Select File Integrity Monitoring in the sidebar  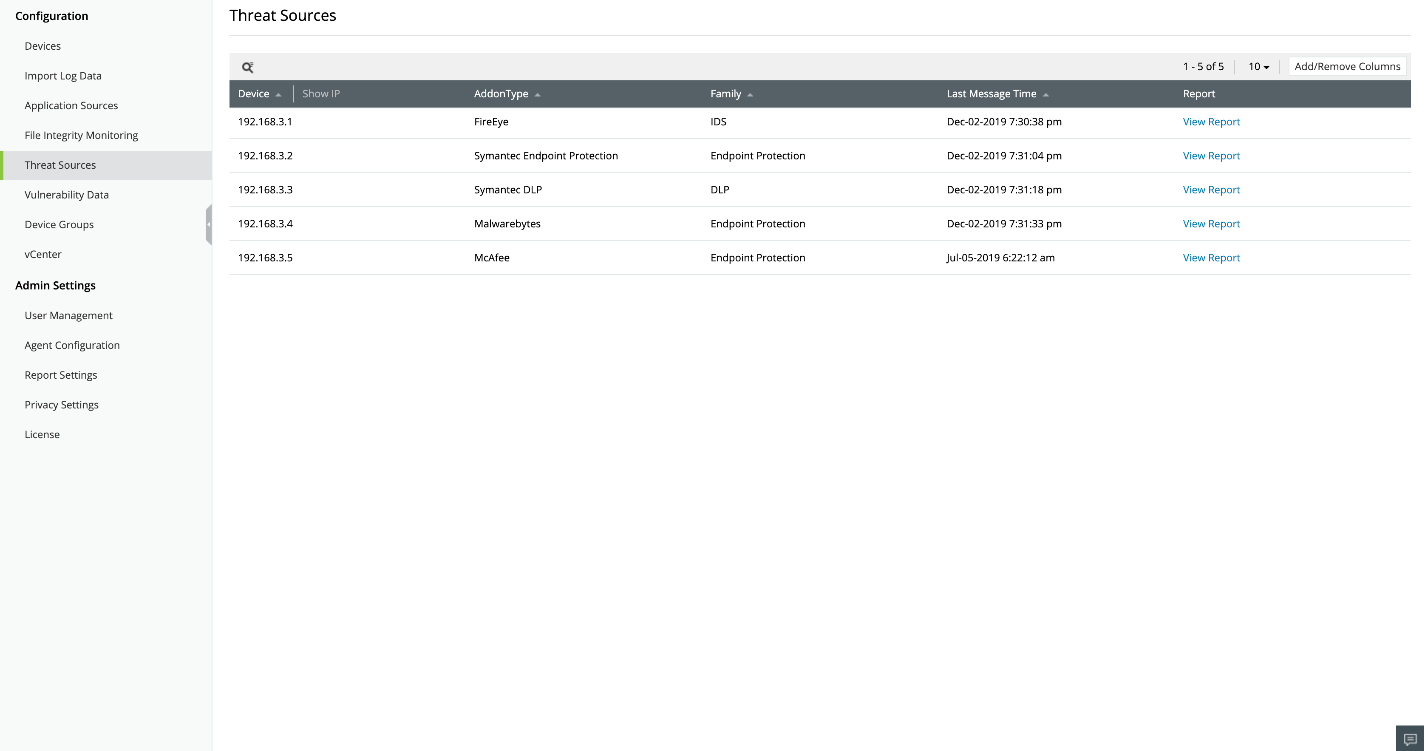coord(81,135)
